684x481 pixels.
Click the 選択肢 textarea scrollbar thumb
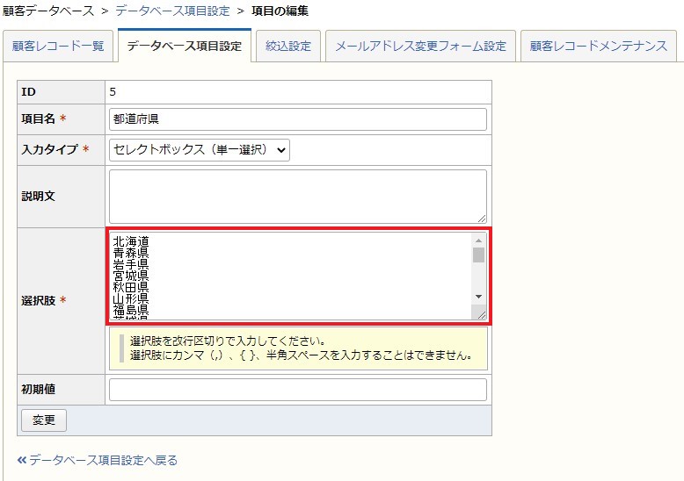click(478, 255)
